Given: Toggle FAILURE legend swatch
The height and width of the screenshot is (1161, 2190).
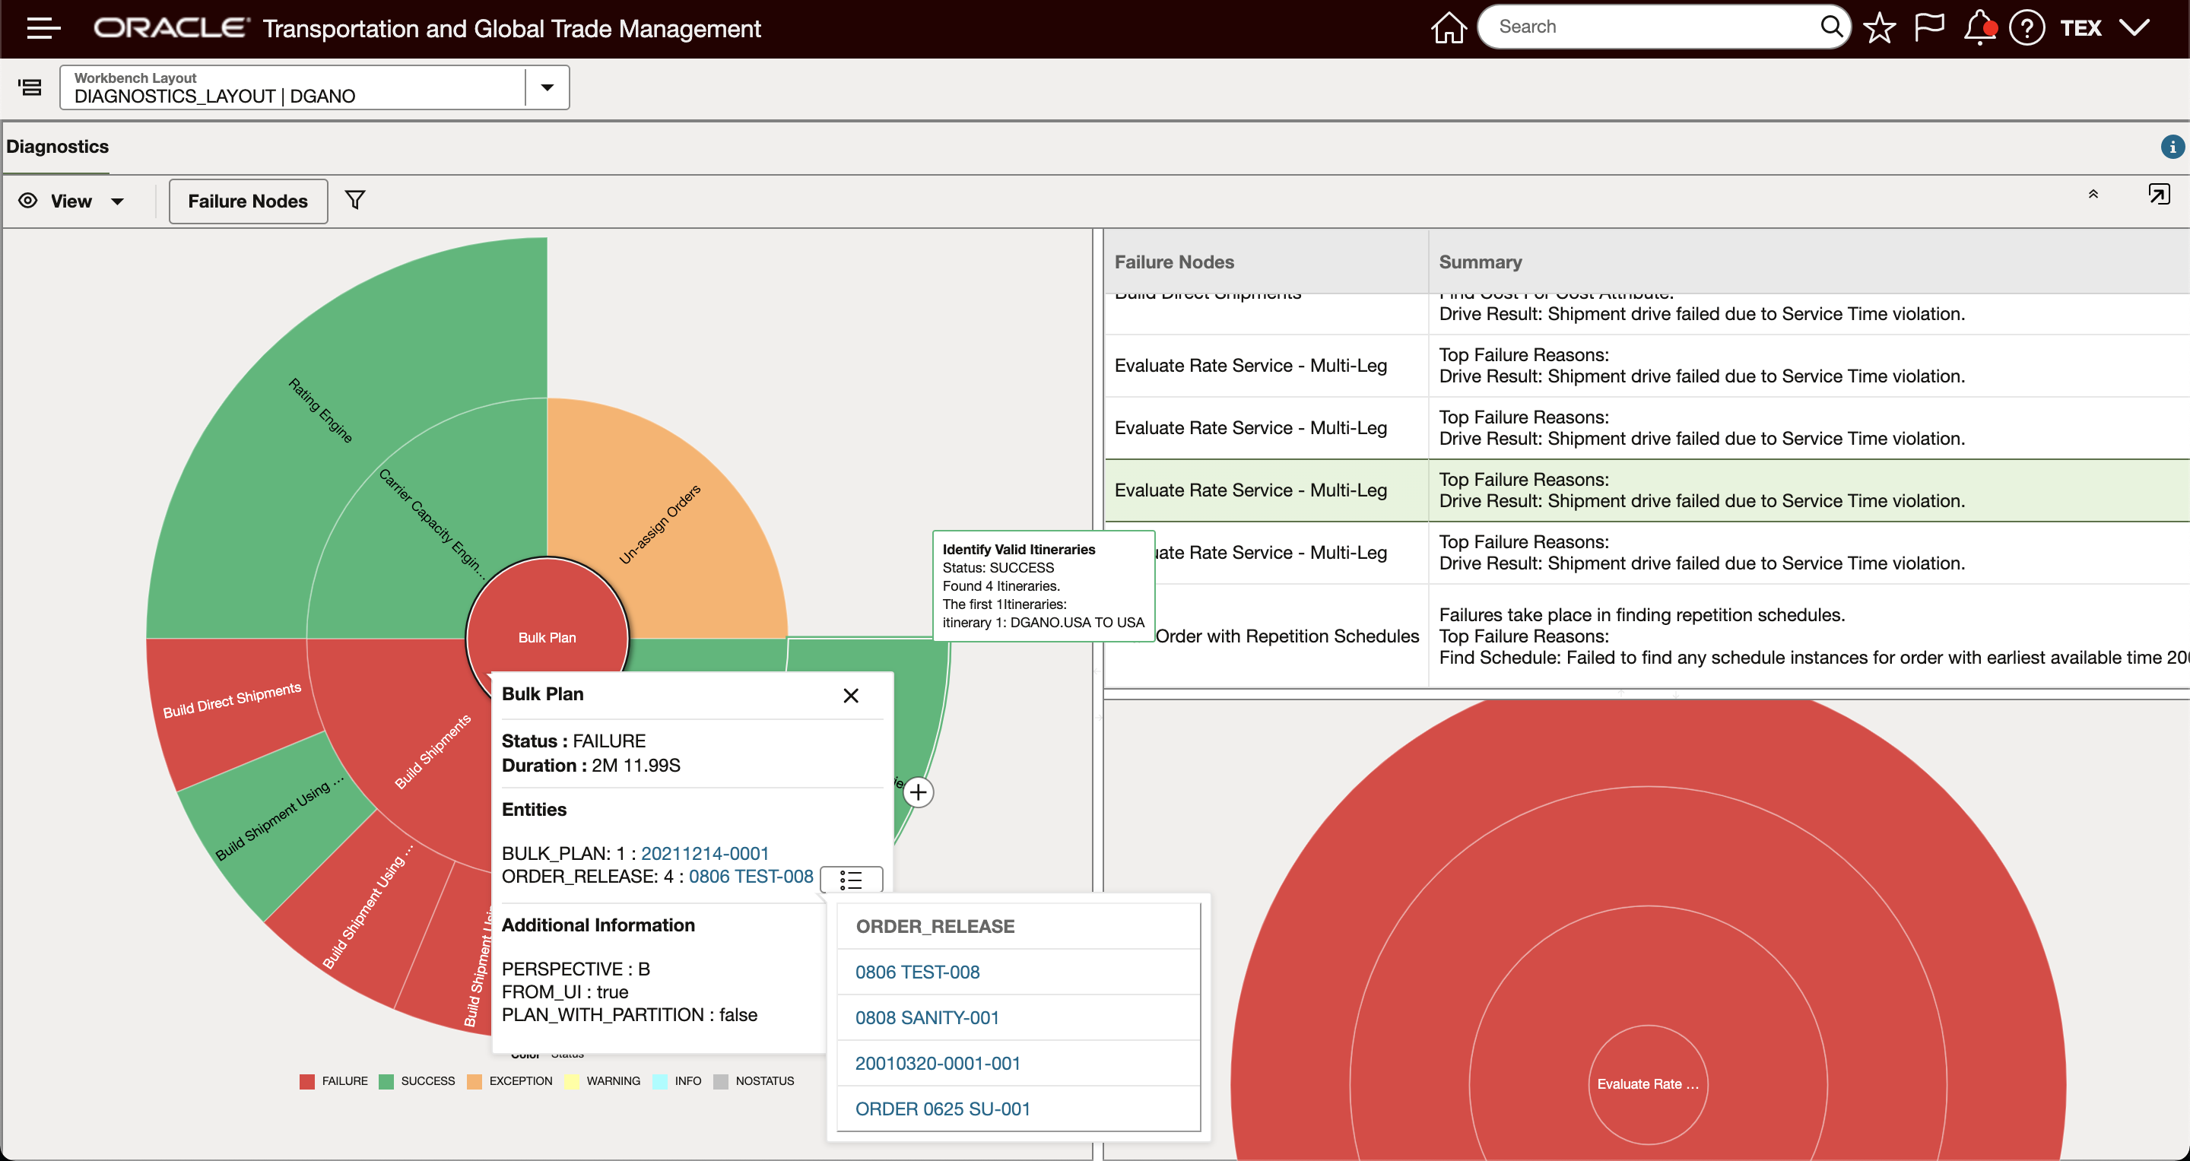Looking at the screenshot, I should 307,1081.
